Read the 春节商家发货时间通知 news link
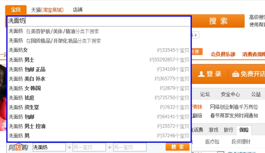Screen dimensions: 265x153 pos(234,115)
